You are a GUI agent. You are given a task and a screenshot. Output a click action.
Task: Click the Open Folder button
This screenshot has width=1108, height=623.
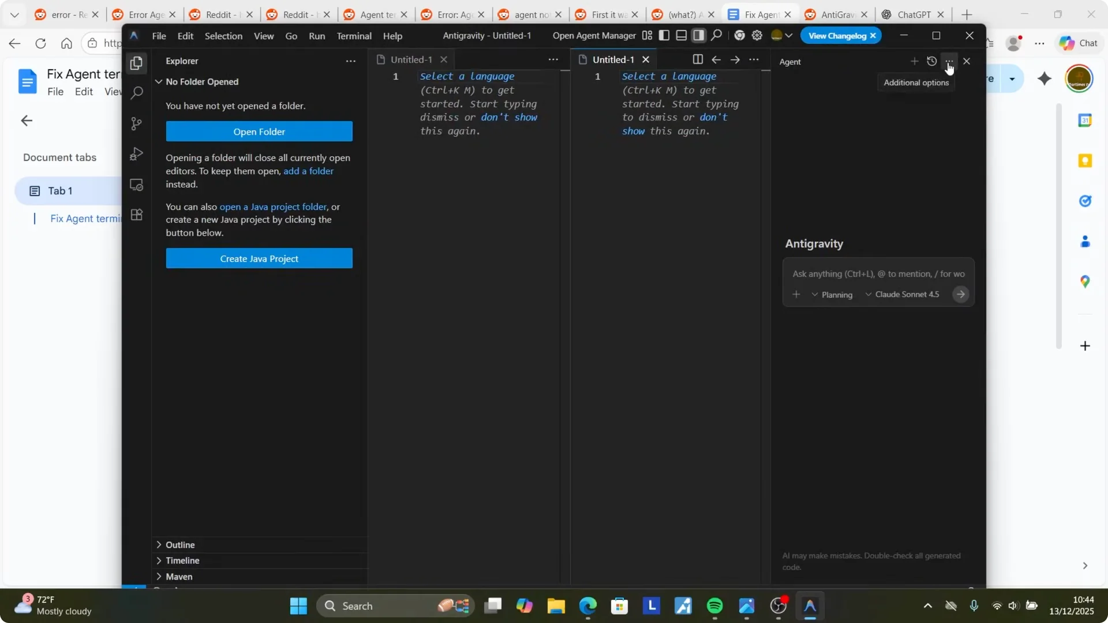[259, 132]
